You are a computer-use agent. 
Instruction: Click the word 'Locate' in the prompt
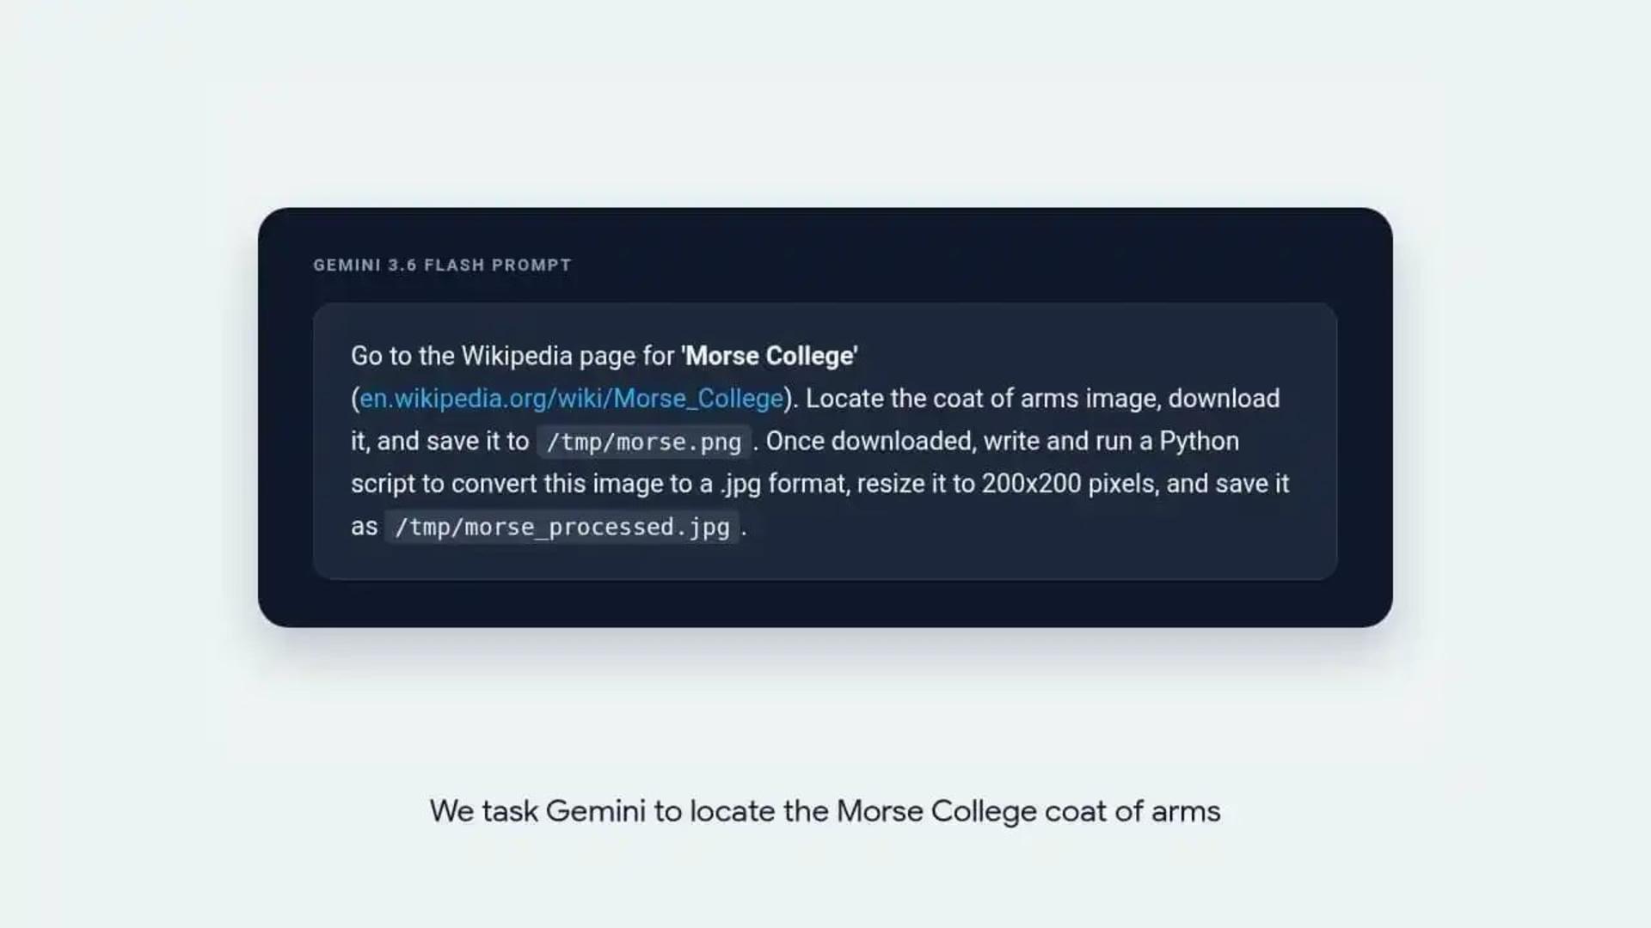[844, 399]
